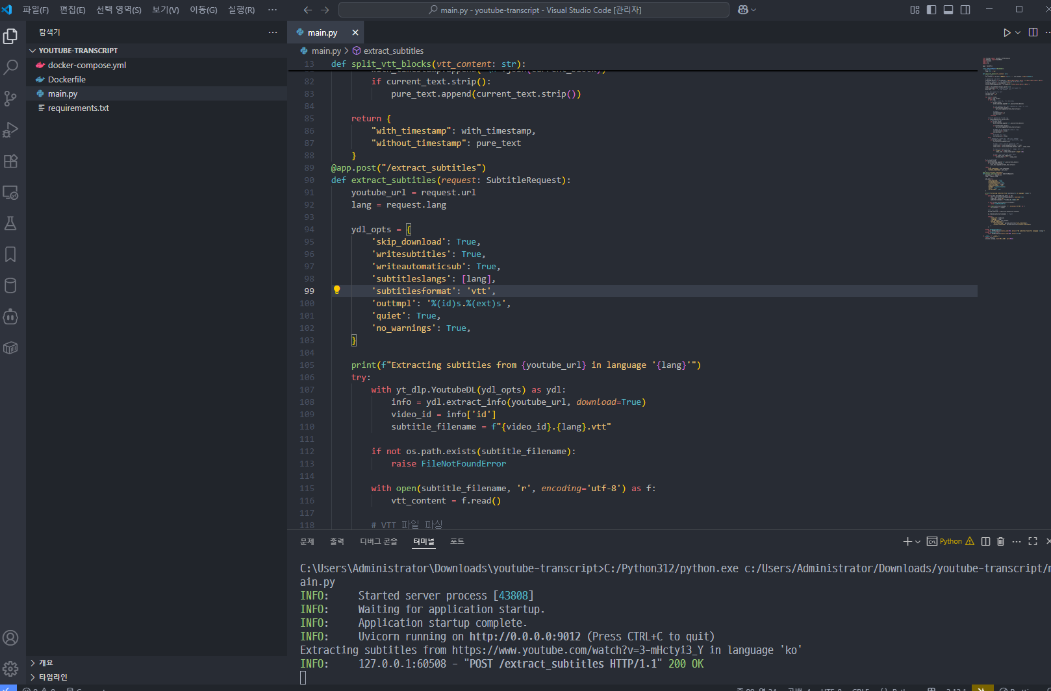
Task: Toggle the bottom panel visibility
Action: 948,10
